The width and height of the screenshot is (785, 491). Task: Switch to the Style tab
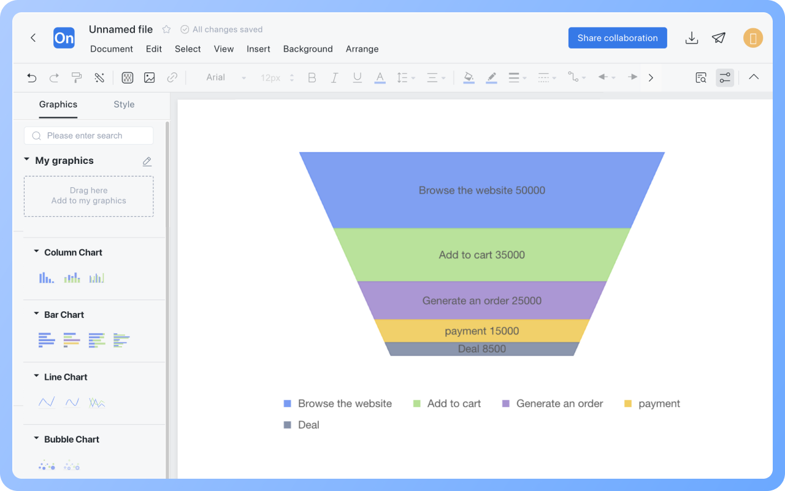(x=124, y=104)
